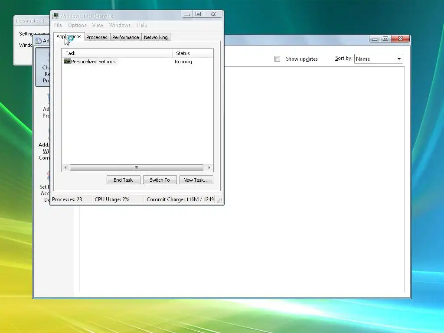Click the Processes: 23 status bar entry
Image resolution: width=444 pixels, height=333 pixels.
(67, 199)
